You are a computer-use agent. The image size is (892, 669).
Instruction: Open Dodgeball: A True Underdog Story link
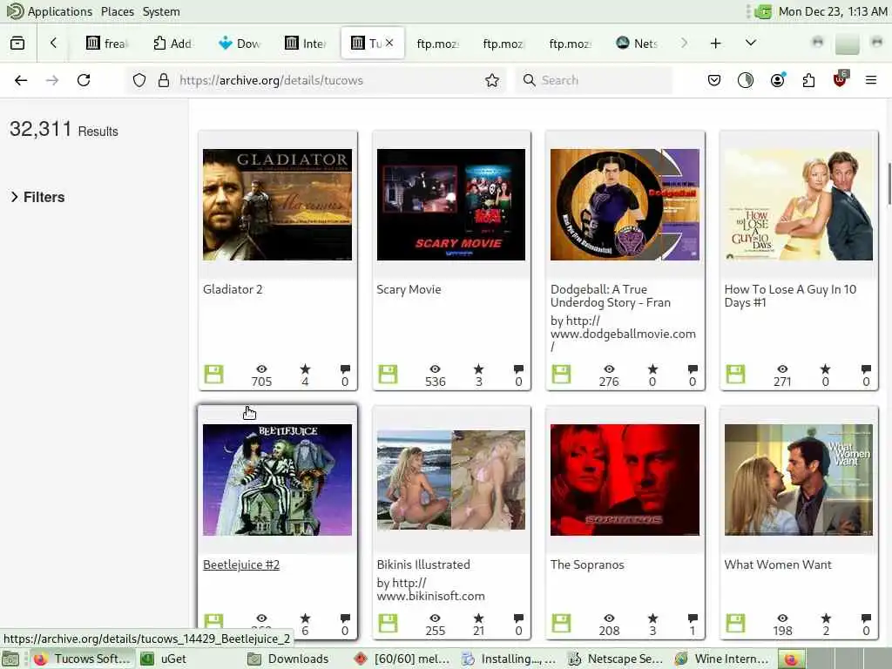click(611, 296)
